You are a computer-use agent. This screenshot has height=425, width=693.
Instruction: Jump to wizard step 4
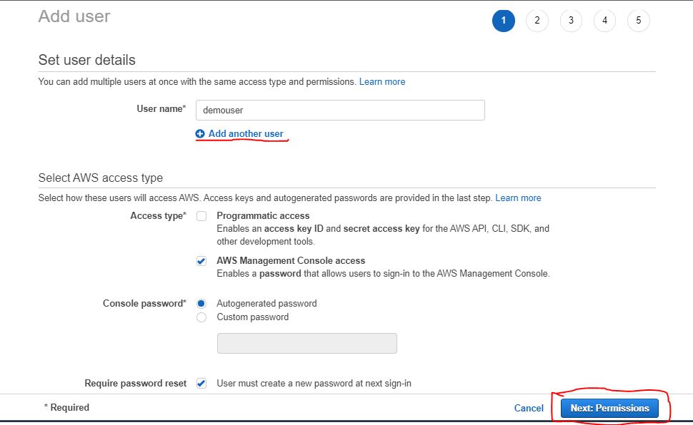604,20
